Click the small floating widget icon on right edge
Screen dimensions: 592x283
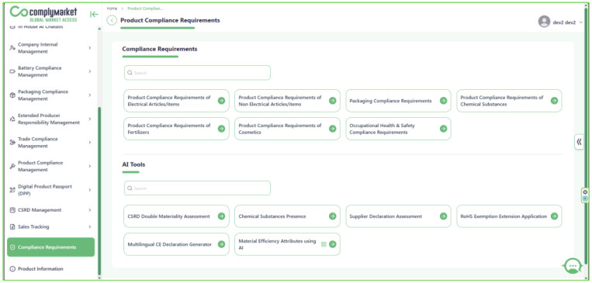click(585, 195)
